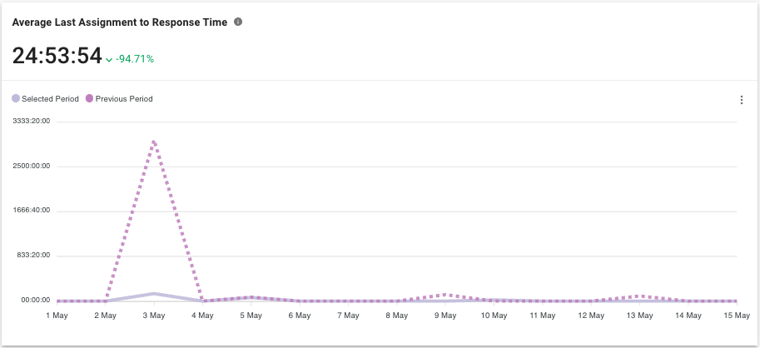Click the Previous Period bump on 13 May

640,296
